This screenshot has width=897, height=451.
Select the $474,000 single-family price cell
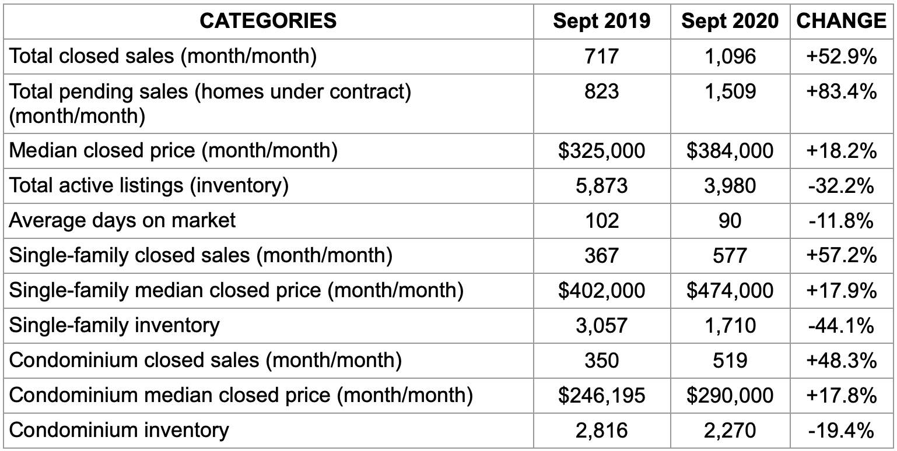click(730, 290)
